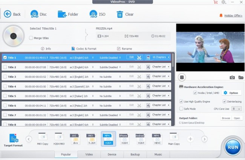Open subtitle selector for Title 1
The image size is (245, 160).
coord(120,57)
